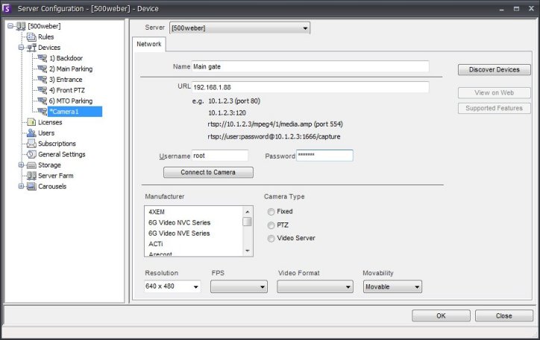Select 4) Front PTZ device
Image resolution: width=540 pixels, height=340 pixels.
67,90
